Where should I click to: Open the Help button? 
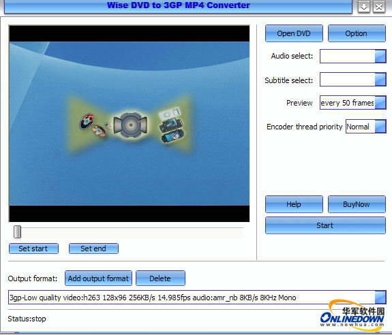(x=294, y=204)
